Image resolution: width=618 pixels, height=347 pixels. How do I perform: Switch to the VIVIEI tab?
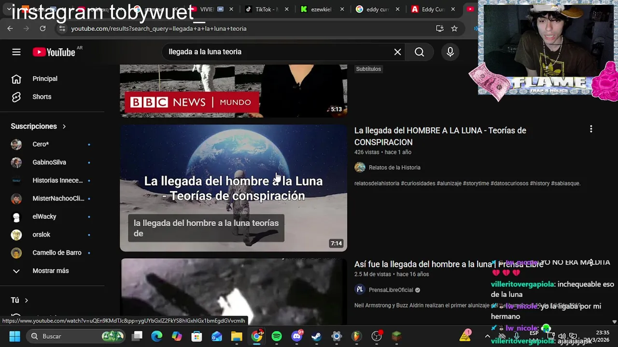[x=207, y=9]
